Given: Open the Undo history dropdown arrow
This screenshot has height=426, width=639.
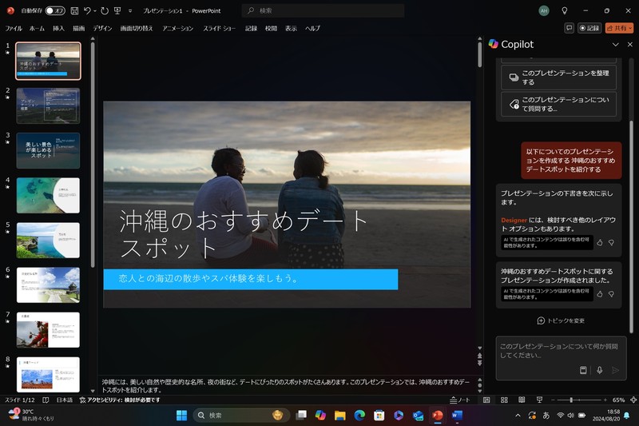Looking at the screenshot, I should click(x=95, y=11).
